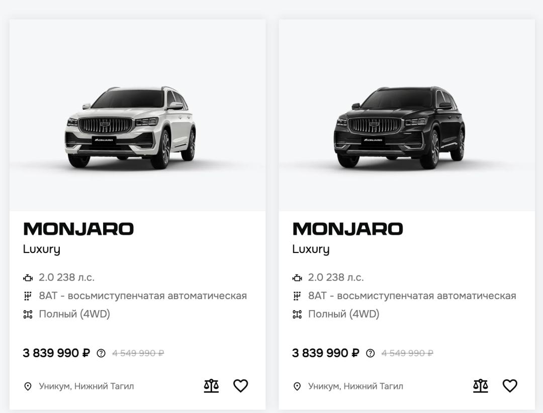Click the price info question mark on black Monjaro
543x413 pixels.
(371, 353)
